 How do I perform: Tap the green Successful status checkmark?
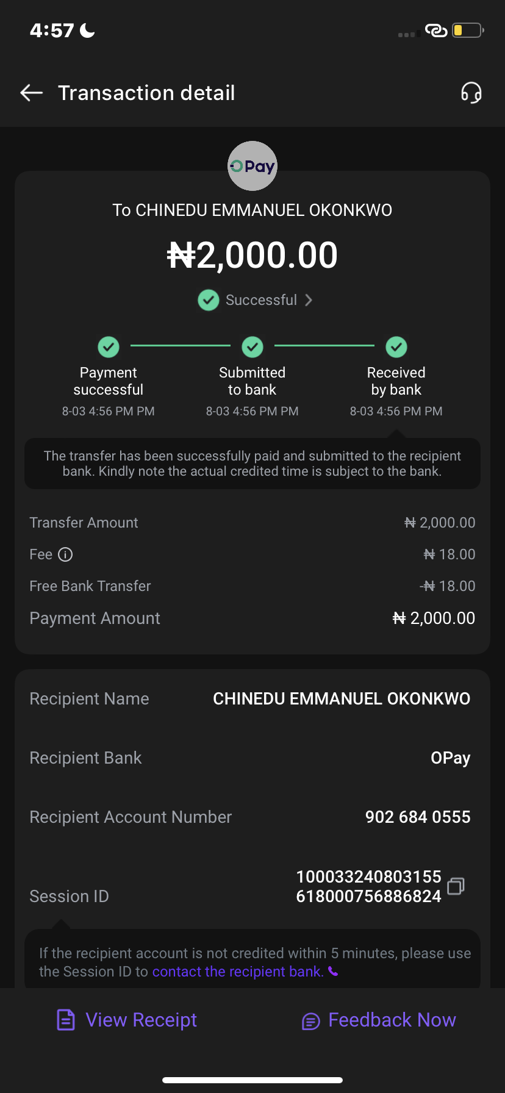click(209, 300)
